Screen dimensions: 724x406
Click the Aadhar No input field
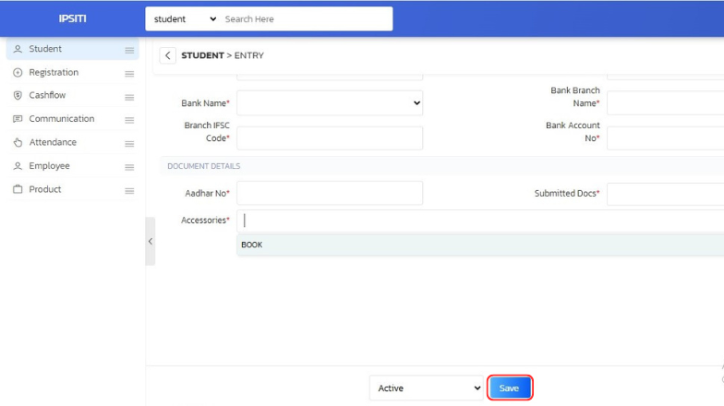click(330, 193)
